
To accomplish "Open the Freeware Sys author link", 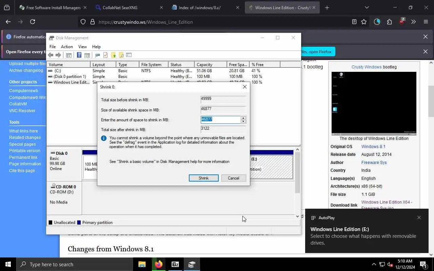I will coord(374,163).
